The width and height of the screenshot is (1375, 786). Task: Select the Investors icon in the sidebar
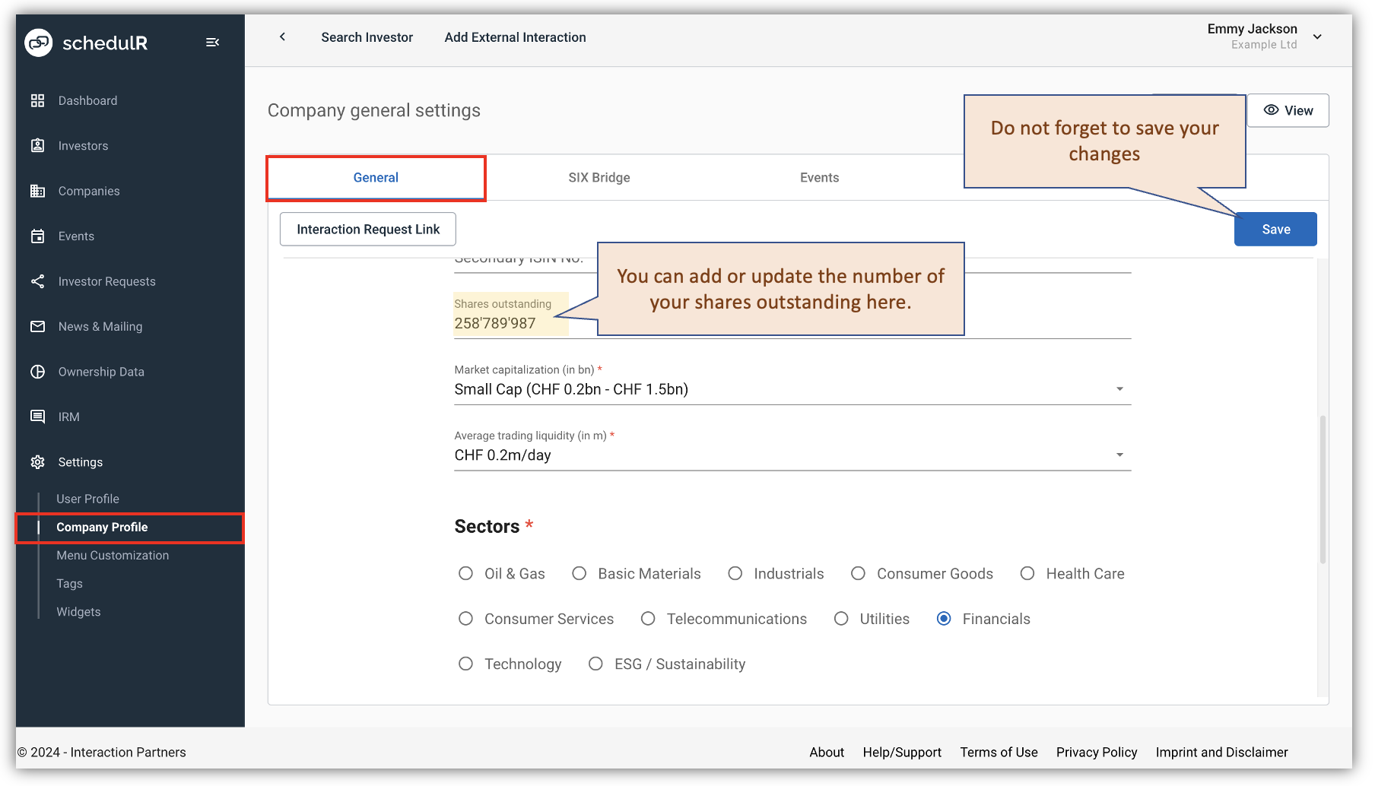[38, 145]
